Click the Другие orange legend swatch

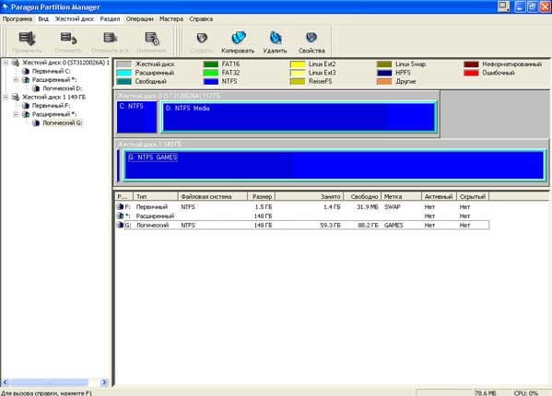[x=384, y=81]
